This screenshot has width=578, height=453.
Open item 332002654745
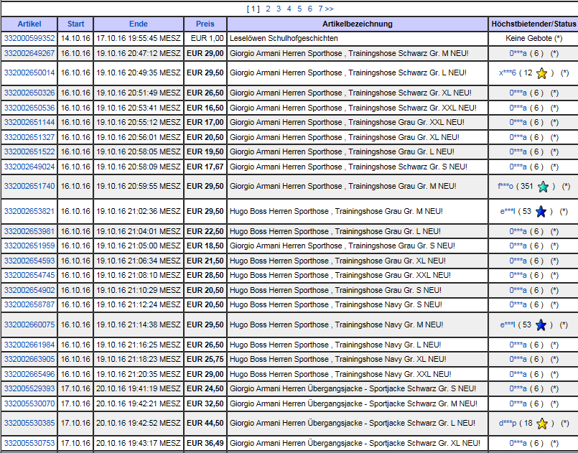(29, 276)
